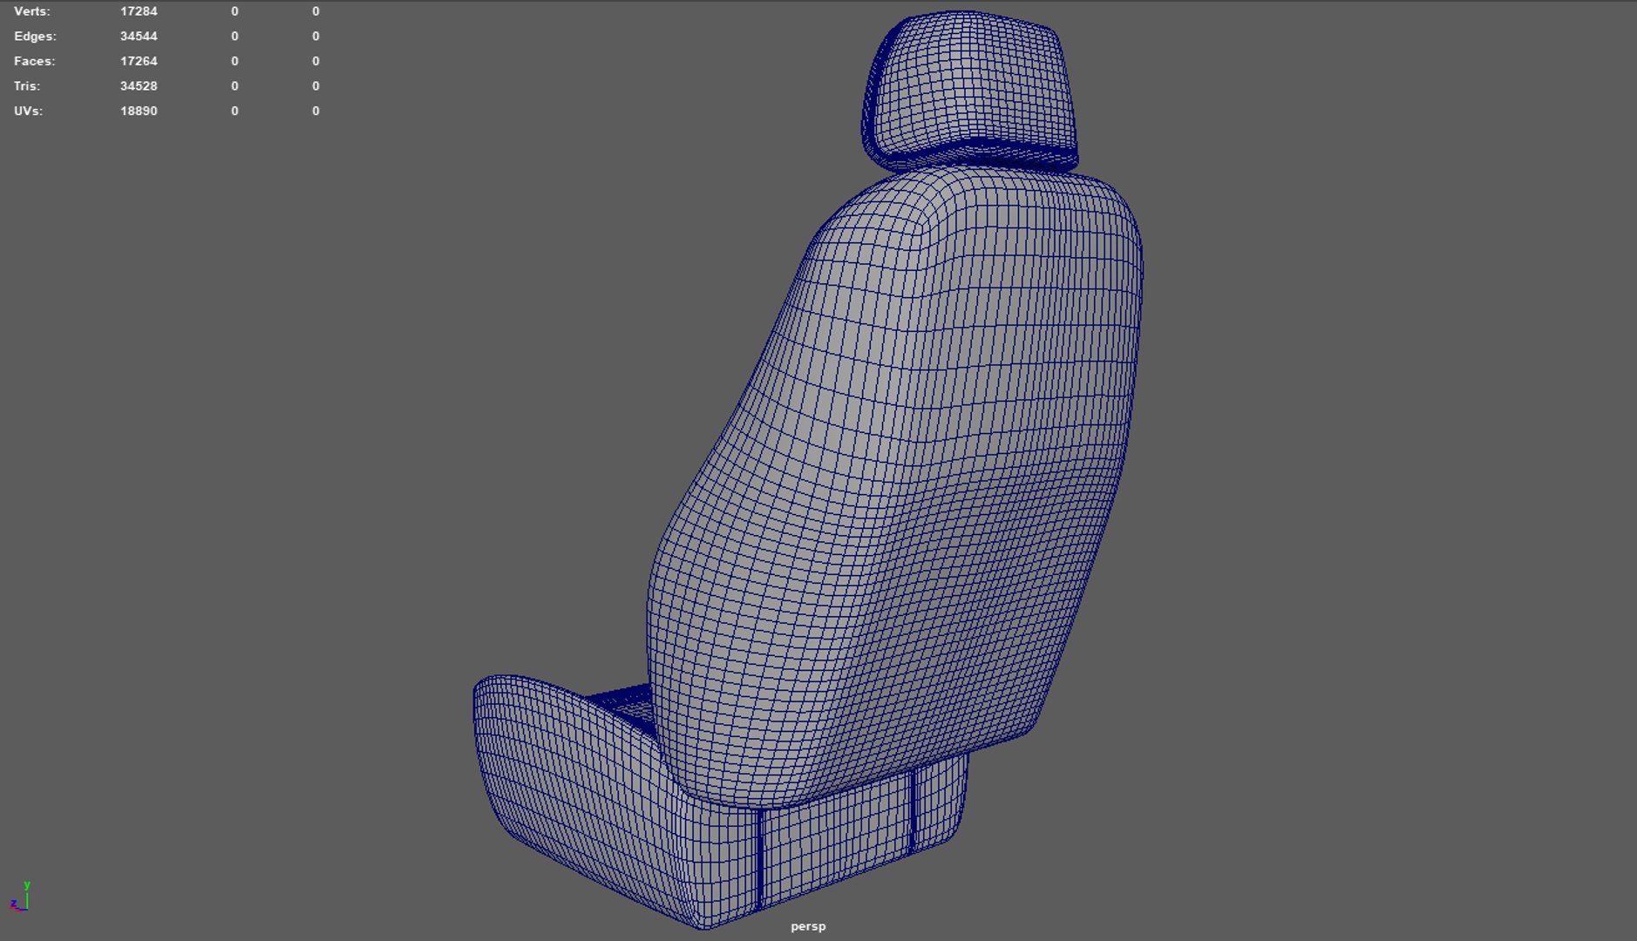The image size is (1637, 941).
Task: Select the seat headrest mesh
Action: coord(969,91)
